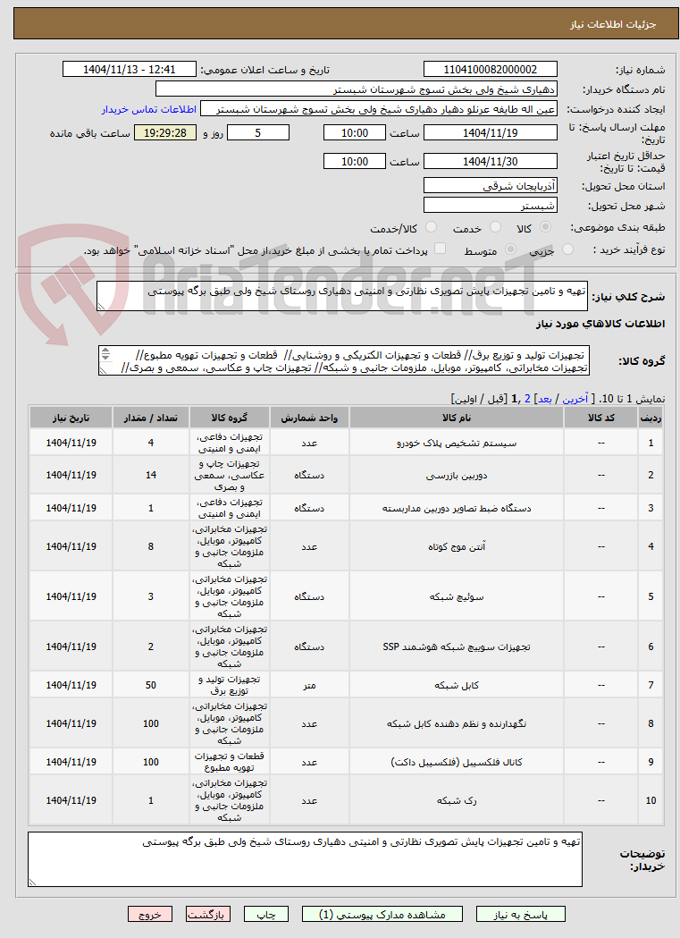Click the کد کالا column header

pyautogui.click(x=601, y=418)
